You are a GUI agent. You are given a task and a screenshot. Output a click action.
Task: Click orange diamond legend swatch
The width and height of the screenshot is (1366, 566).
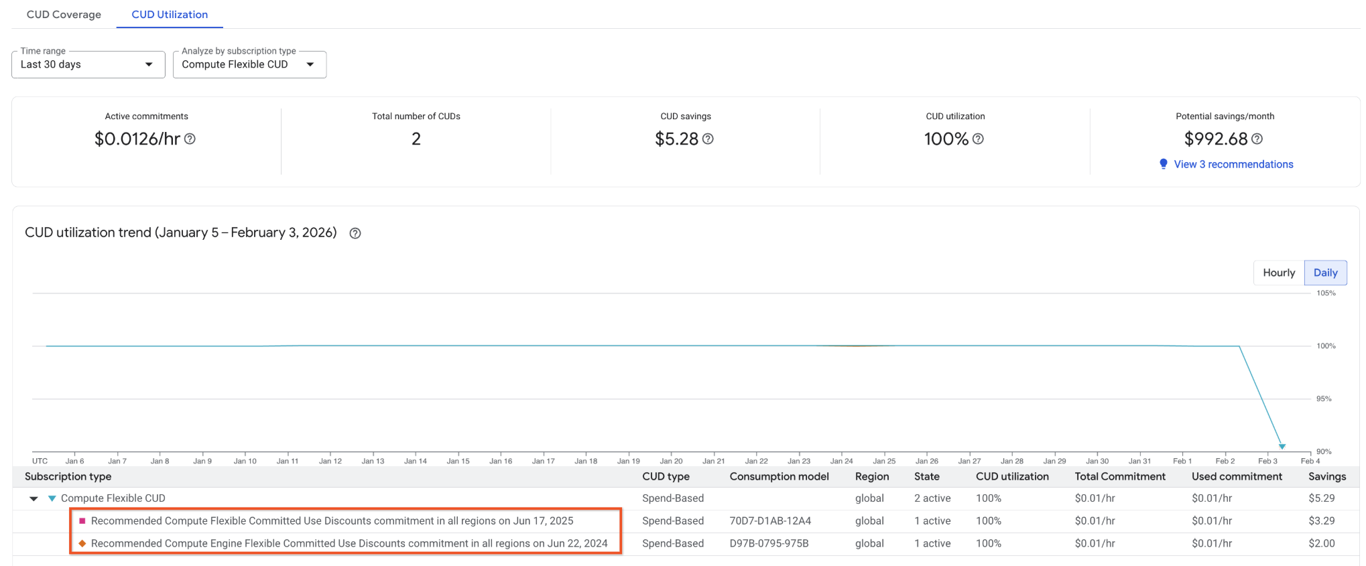(82, 543)
